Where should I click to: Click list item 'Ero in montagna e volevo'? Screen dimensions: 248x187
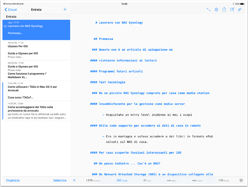pyautogui.click(x=158, y=139)
